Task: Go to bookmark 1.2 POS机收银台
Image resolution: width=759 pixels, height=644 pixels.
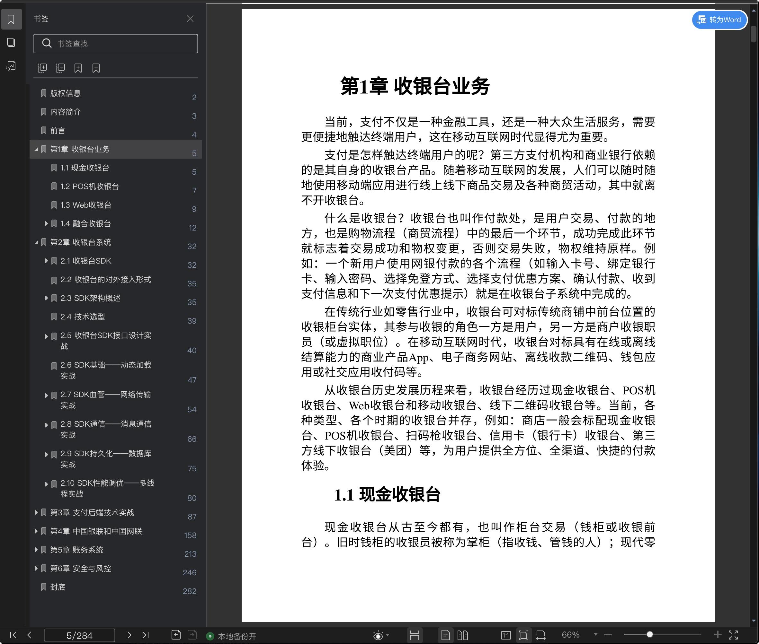Action: 115,187
